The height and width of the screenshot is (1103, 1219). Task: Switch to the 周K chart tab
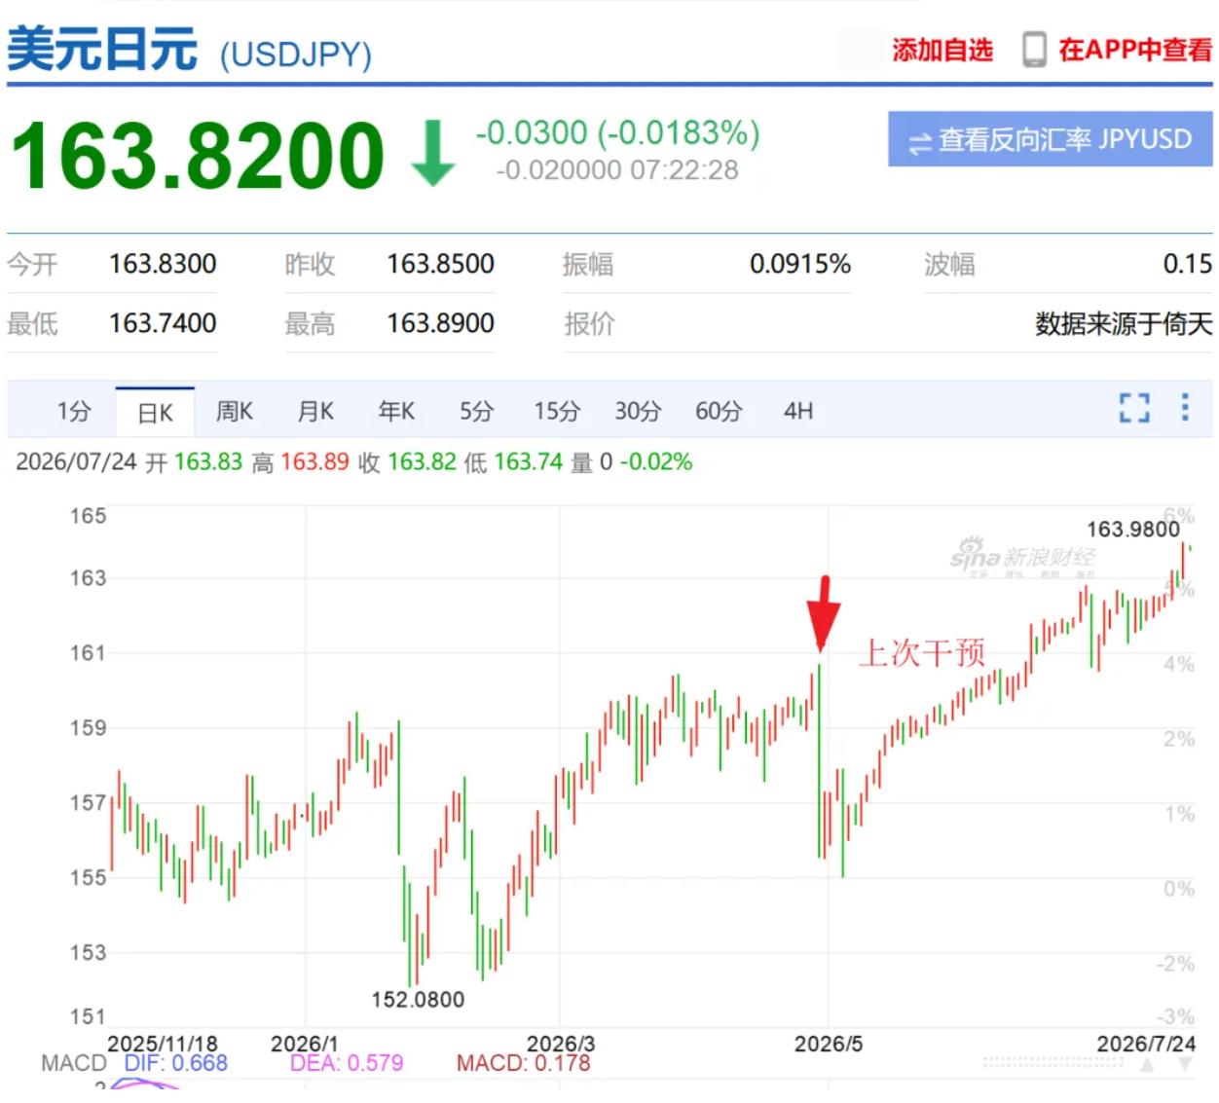[235, 412]
